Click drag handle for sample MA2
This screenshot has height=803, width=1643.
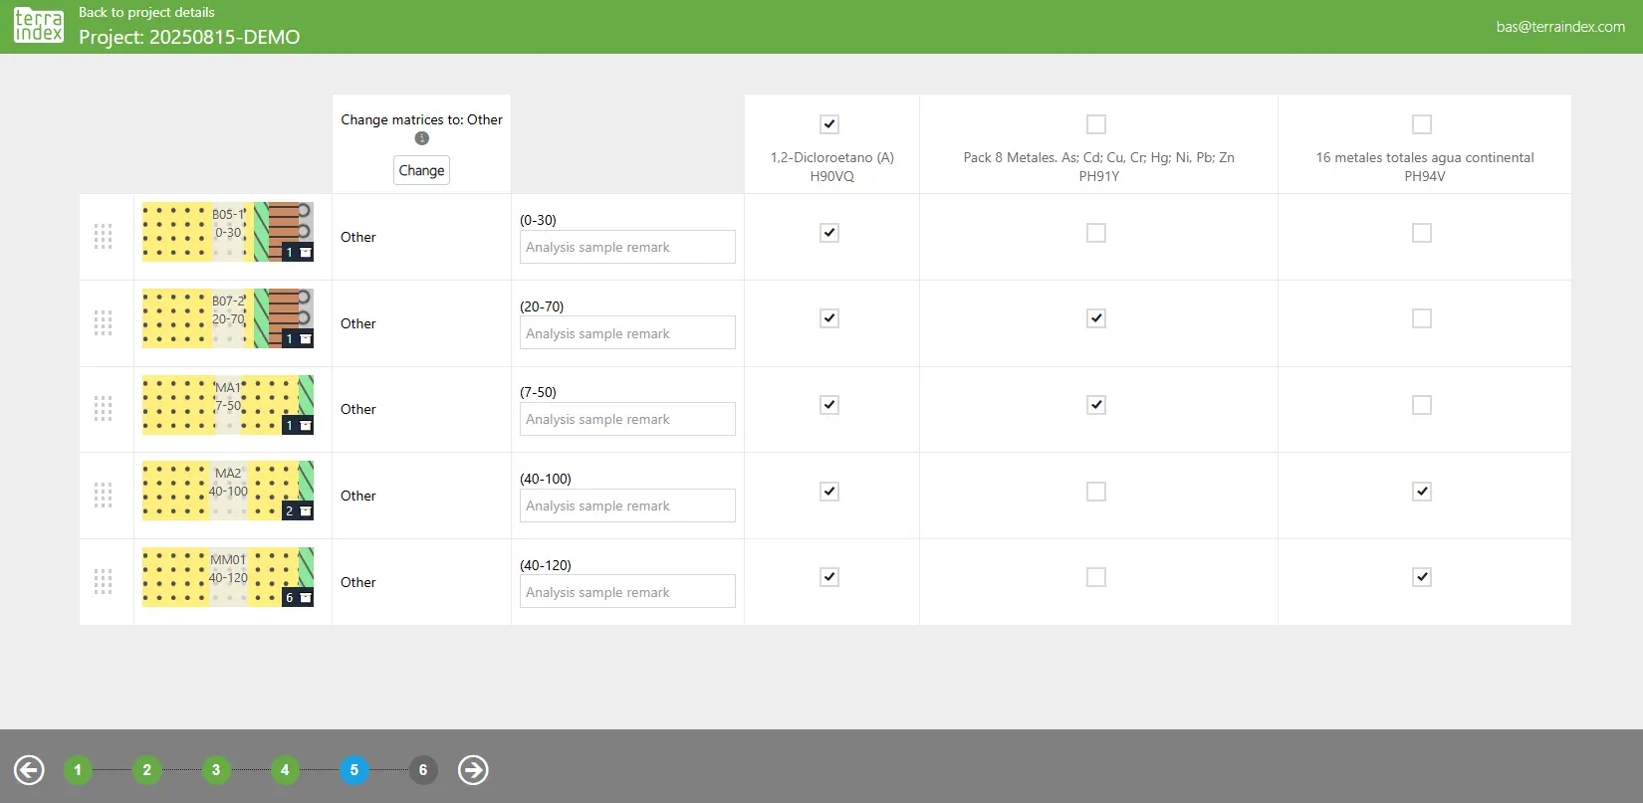coord(103,496)
